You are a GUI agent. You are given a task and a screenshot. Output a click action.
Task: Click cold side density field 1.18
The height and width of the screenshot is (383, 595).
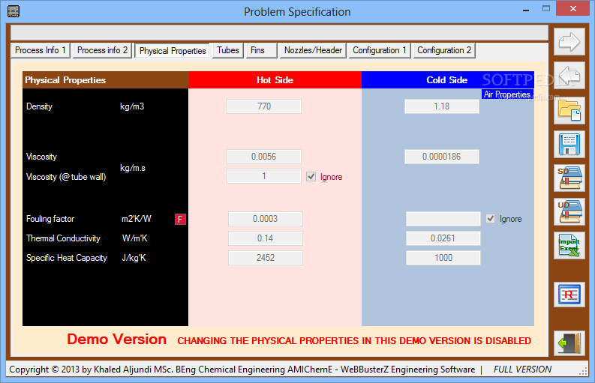coord(442,106)
